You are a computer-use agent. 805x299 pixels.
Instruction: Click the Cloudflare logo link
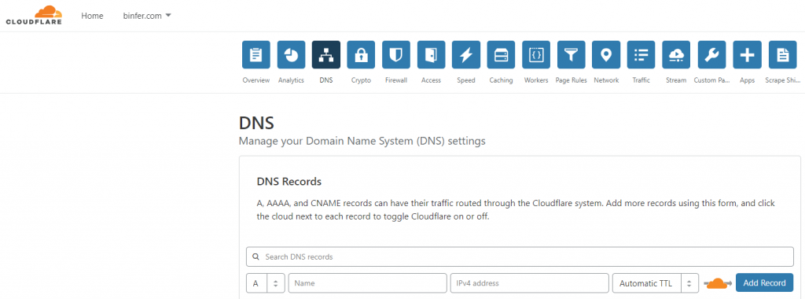34,16
